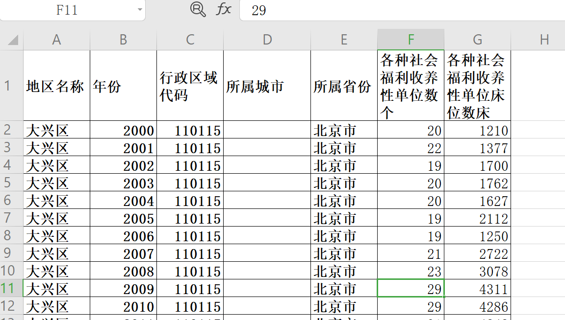The image size is (565, 320).
Task: Click header cell 各种社会福利收养性单位数个
Action: (x=411, y=86)
